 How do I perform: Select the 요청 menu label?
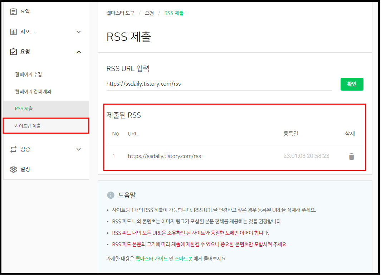pyautogui.click(x=25, y=52)
